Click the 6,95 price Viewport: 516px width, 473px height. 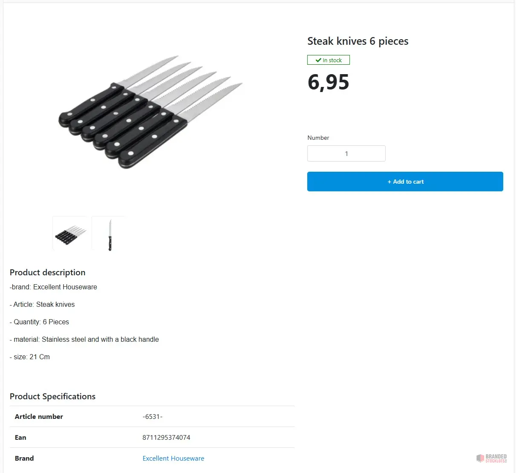[x=328, y=82]
